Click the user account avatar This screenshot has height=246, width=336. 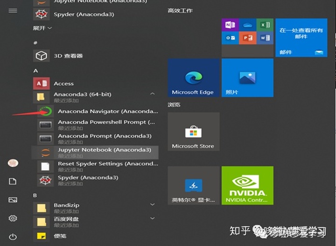point(13,163)
